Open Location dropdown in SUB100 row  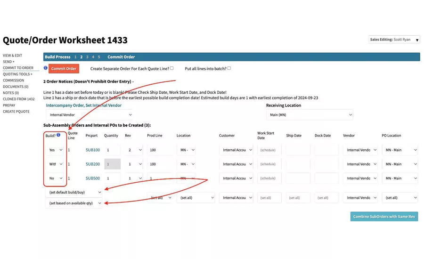click(x=187, y=150)
